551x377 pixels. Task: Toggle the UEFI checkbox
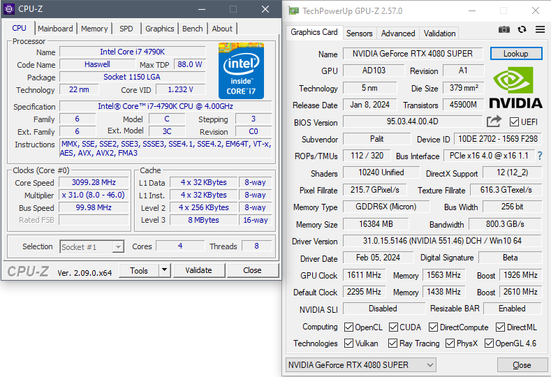tap(514, 122)
